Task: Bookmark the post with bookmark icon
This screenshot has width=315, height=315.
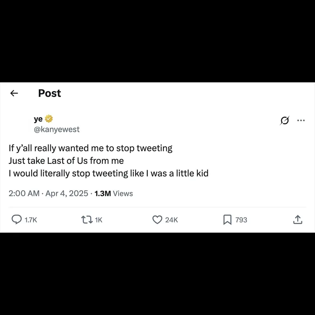Action: pyautogui.click(x=227, y=220)
